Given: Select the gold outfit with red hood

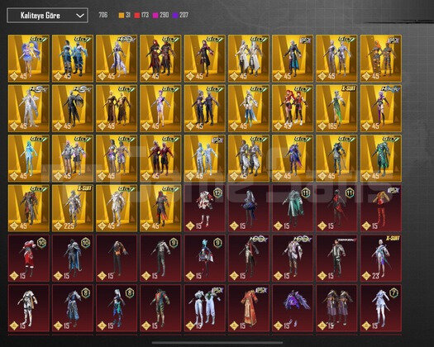Looking at the screenshot, I should click(x=160, y=208).
